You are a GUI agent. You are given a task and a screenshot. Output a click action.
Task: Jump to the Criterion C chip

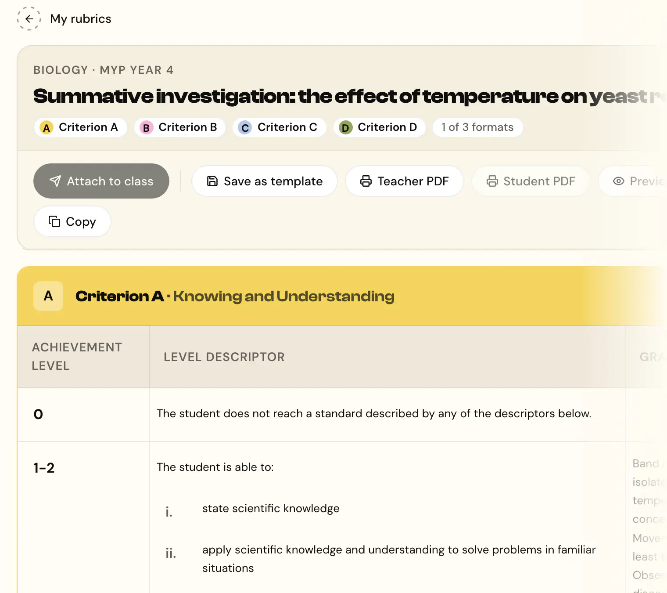point(279,127)
